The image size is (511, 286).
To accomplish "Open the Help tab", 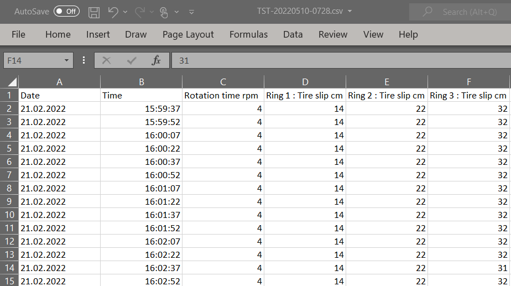I will coord(408,34).
